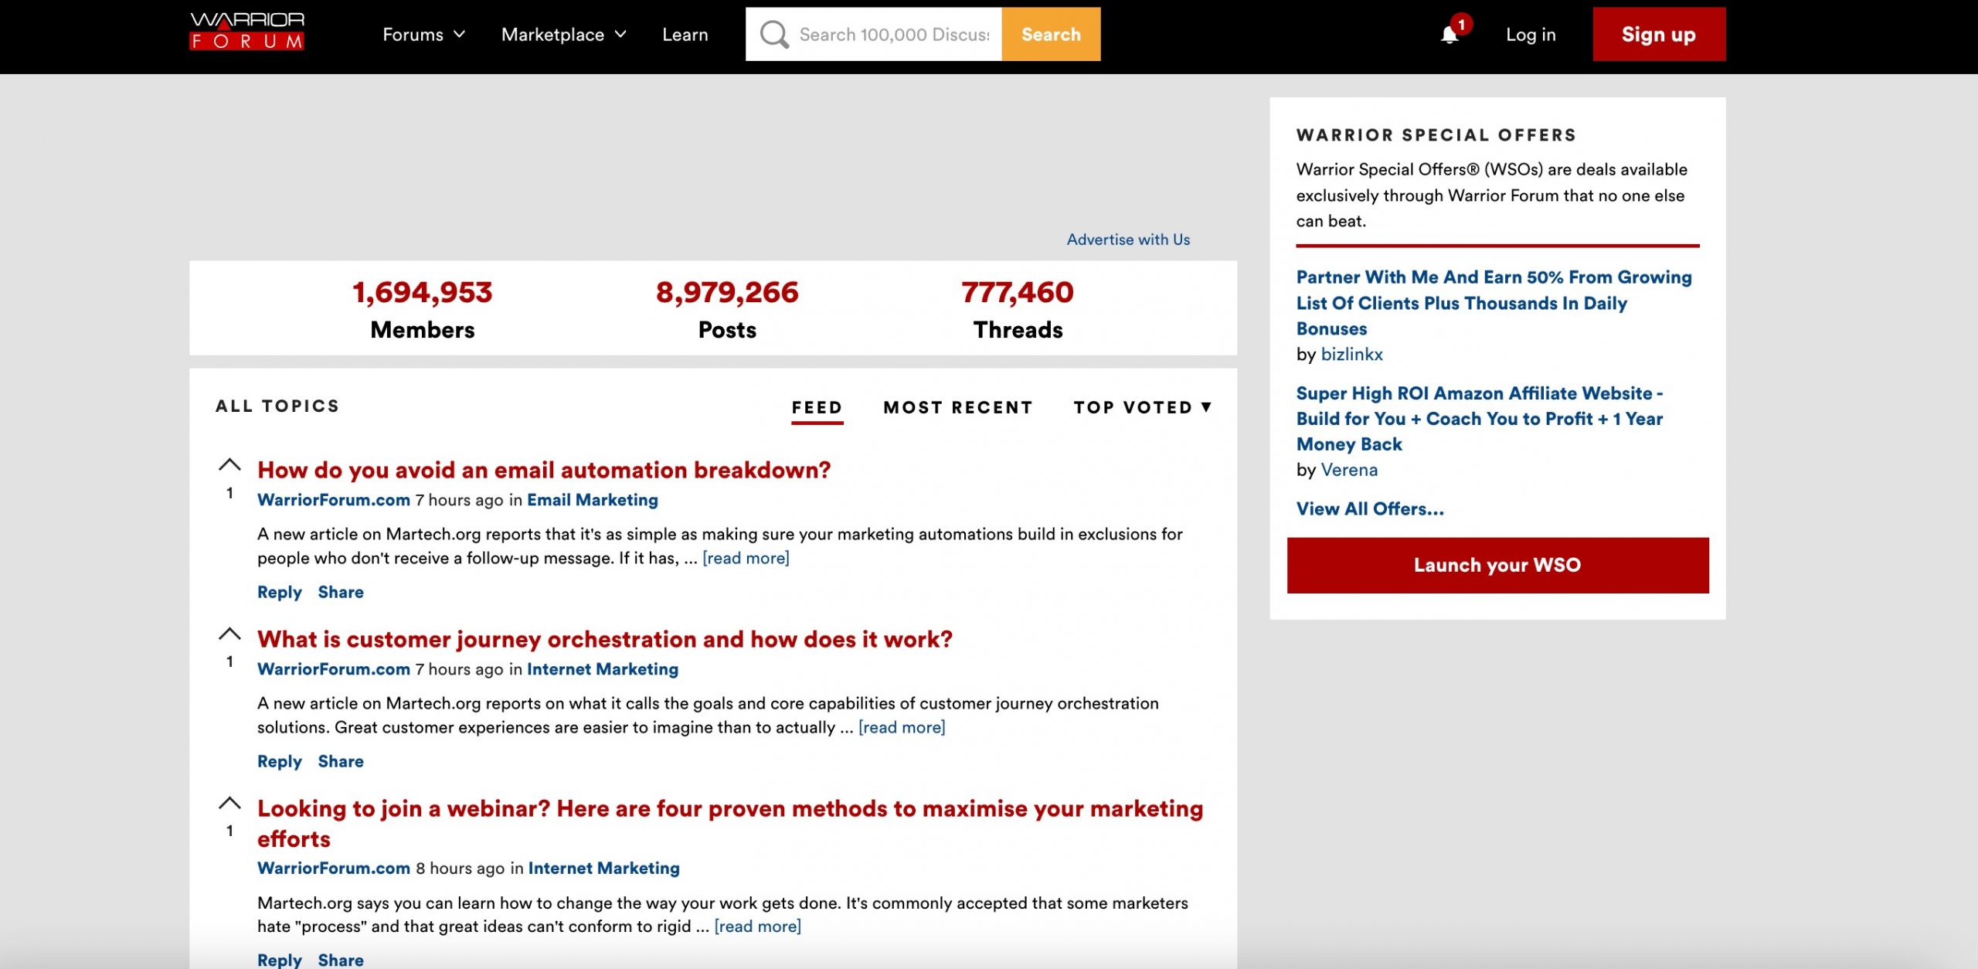The image size is (1978, 969).
Task: Open the Learn menu item
Action: coord(685,35)
